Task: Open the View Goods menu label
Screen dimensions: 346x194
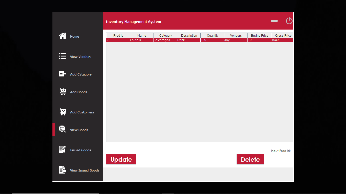Action: point(79,130)
